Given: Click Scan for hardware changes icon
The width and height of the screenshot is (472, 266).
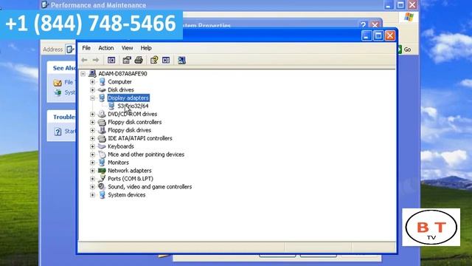Looking at the screenshot, I should (181, 60).
